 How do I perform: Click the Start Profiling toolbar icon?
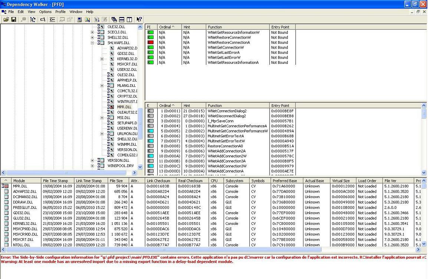tap(97, 20)
